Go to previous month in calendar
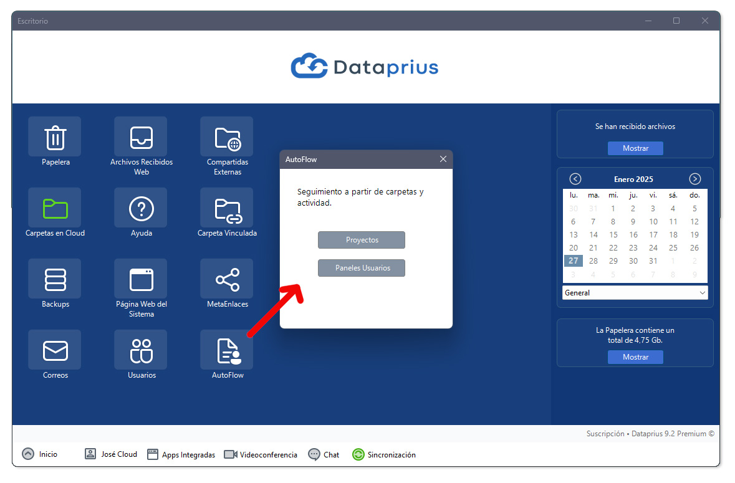The width and height of the screenshot is (735, 483). click(x=575, y=179)
